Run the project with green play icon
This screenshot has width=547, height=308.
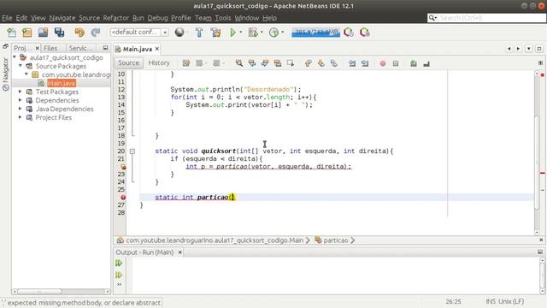[x=232, y=33]
